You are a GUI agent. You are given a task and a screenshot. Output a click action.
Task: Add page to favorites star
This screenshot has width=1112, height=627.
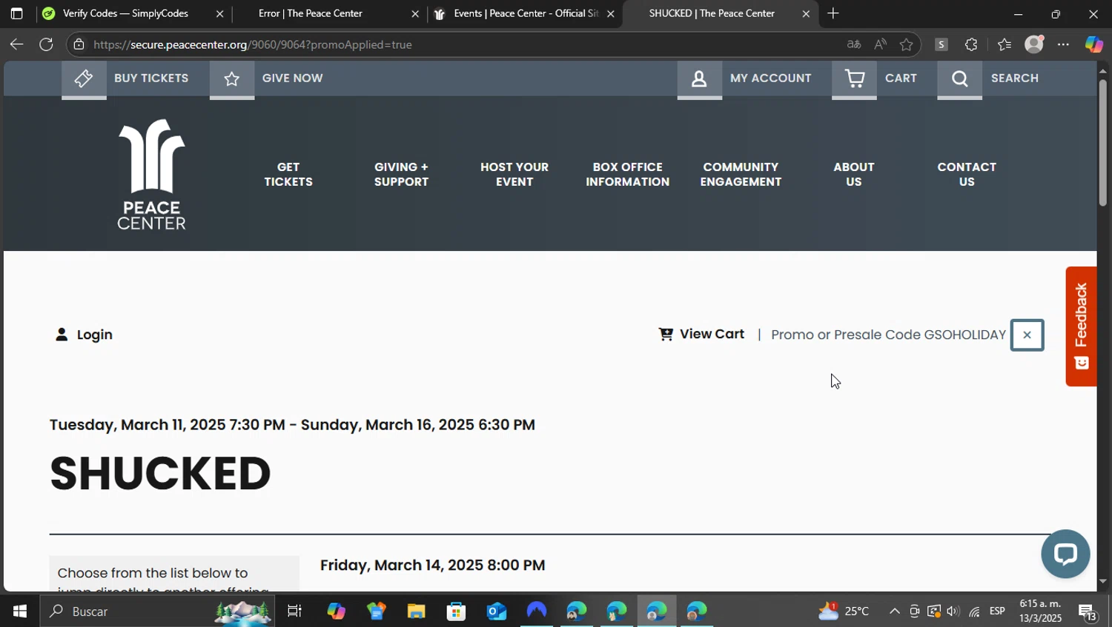pyautogui.click(x=906, y=44)
